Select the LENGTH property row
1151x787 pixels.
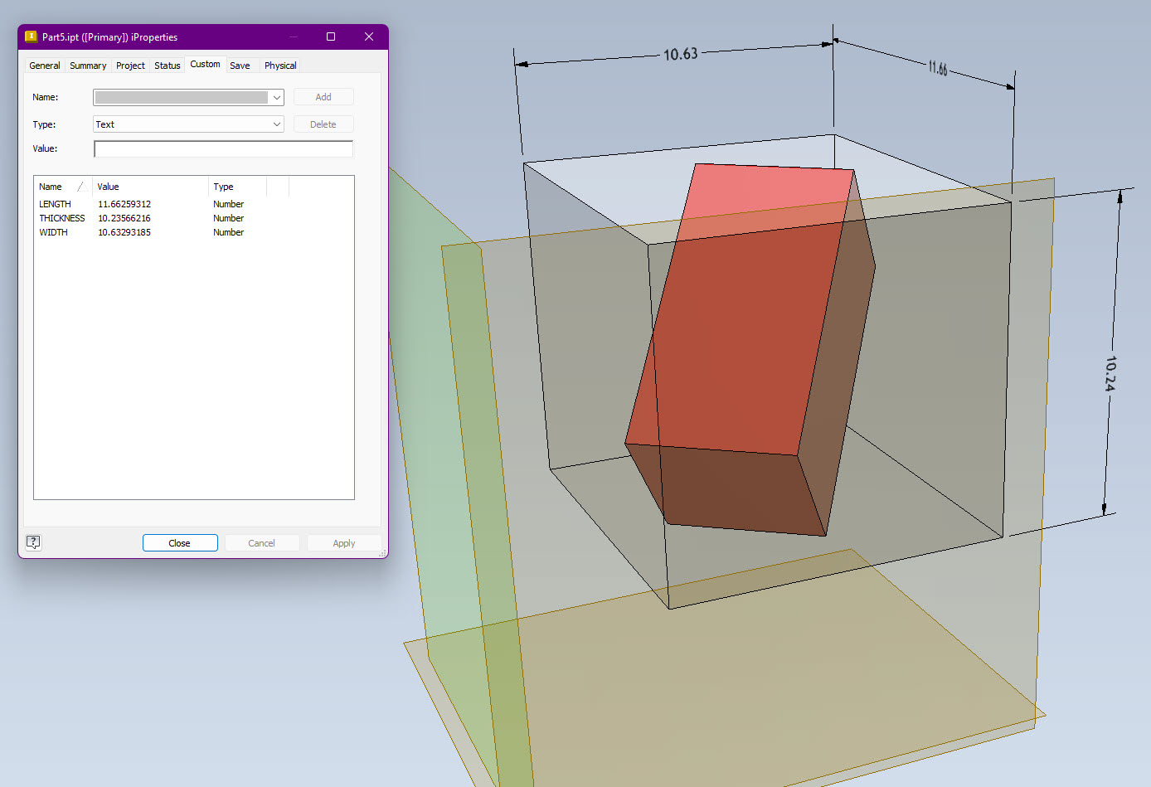click(x=194, y=204)
